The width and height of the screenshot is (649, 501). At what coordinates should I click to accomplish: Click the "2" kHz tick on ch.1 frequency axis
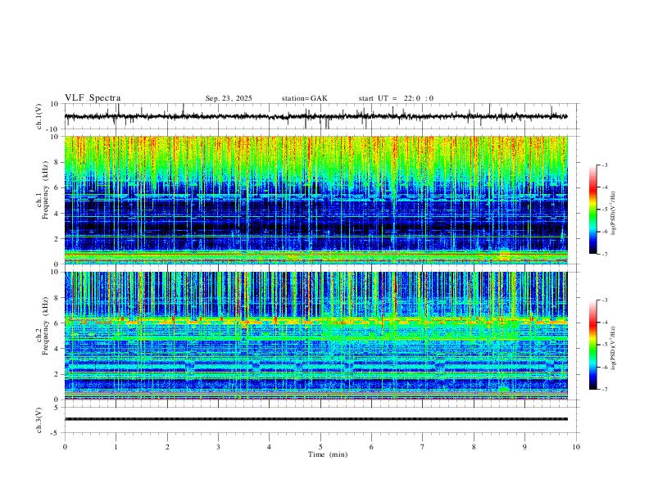[56, 238]
